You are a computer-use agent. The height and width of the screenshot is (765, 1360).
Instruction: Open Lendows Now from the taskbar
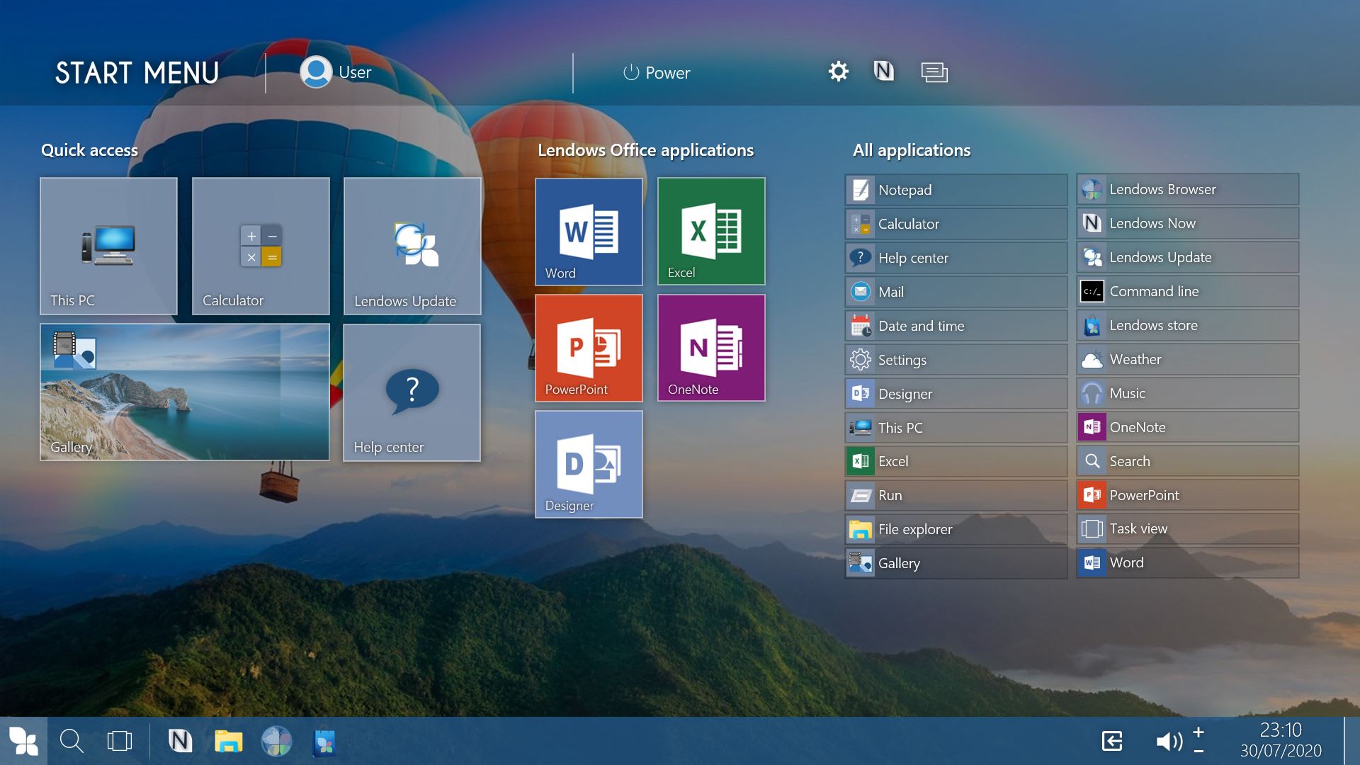point(180,741)
